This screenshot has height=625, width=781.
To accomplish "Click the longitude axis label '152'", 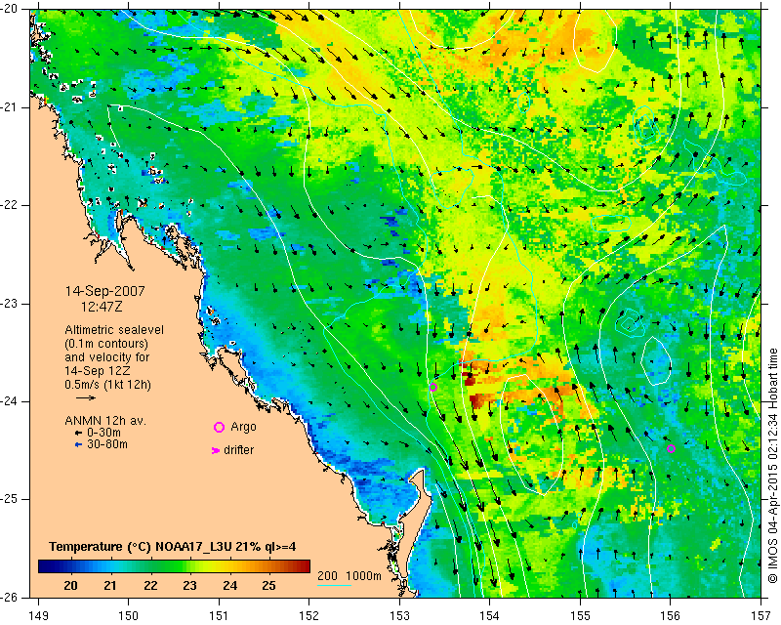I will pos(309,616).
